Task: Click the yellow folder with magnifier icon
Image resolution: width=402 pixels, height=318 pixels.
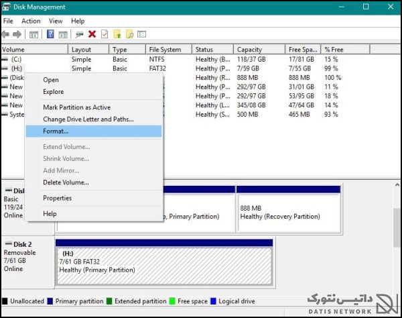Action: (130, 34)
